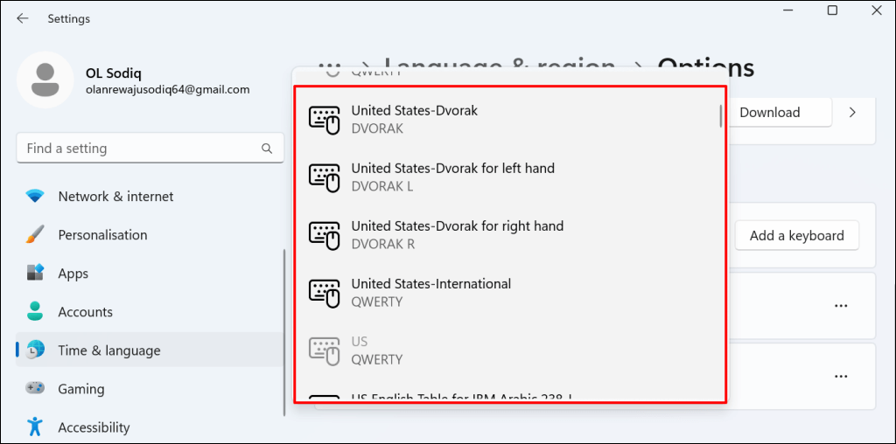This screenshot has height=444, width=896.
Task: Click the Personalisation paintbrush icon
Action: [35, 235]
